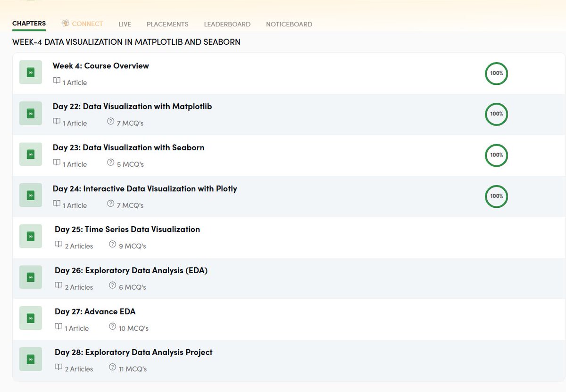Open the Day 27 Advance EDA book icon

pyautogui.click(x=31, y=318)
